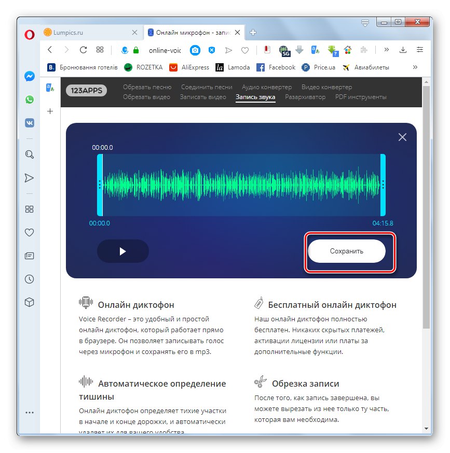Open the ad blocker shield icon
Viewport: 450px width, 453px height.
212,50
